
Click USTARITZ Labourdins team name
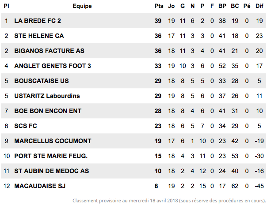click(x=47, y=96)
